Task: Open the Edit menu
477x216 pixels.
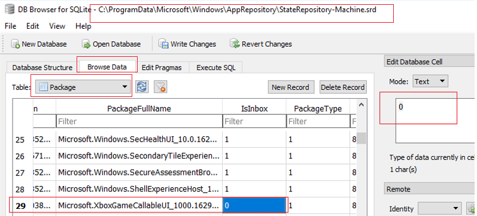Action: 32,26
